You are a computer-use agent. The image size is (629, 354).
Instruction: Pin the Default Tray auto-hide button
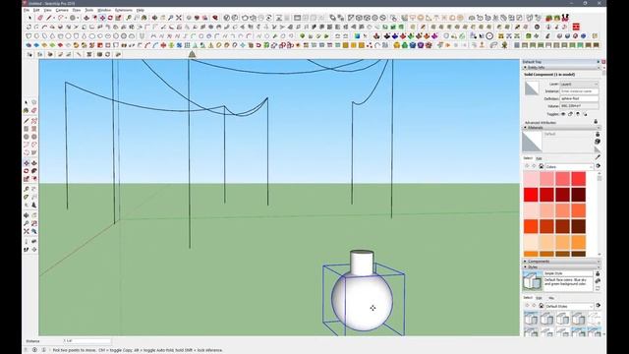tap(599, 62)
